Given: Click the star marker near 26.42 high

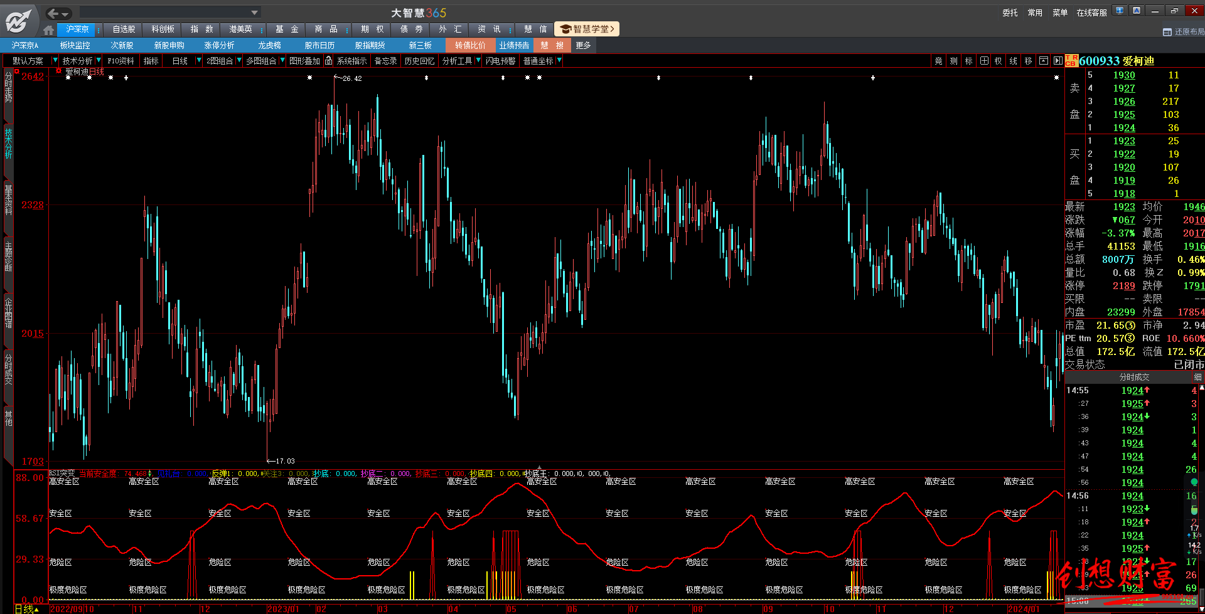Looking at the screenshot, I should pyautogui.click(x=309, y=78).
